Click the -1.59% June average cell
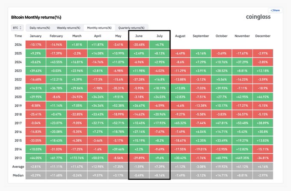The image size is (291, 191). coord(139,167)
